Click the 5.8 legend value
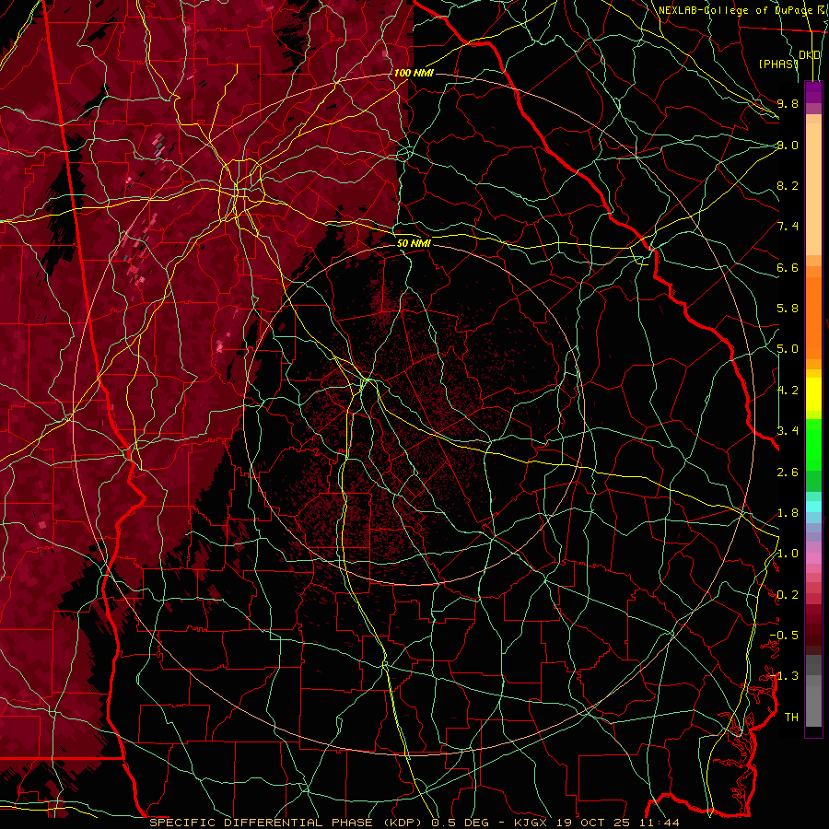Viewport: 829px width, 829px height. (788, 309)
